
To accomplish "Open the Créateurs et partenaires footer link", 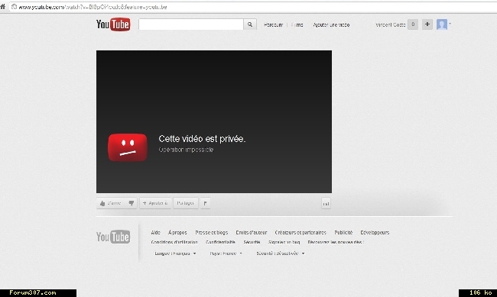I will tap(300, 232).
